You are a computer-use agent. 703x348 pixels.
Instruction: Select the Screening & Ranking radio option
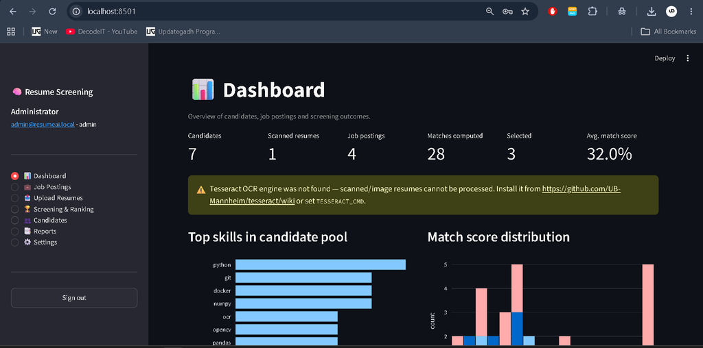coord(15,209)
